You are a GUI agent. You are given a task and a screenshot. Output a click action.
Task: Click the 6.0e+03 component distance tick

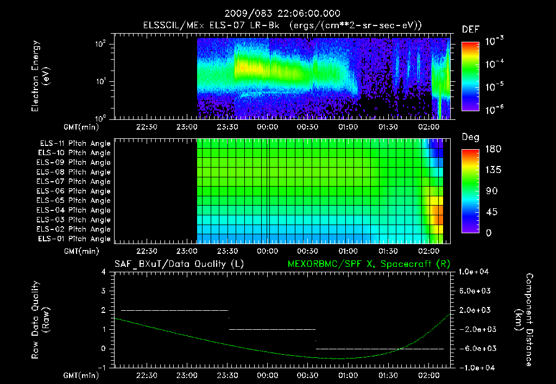pos(475,291)
